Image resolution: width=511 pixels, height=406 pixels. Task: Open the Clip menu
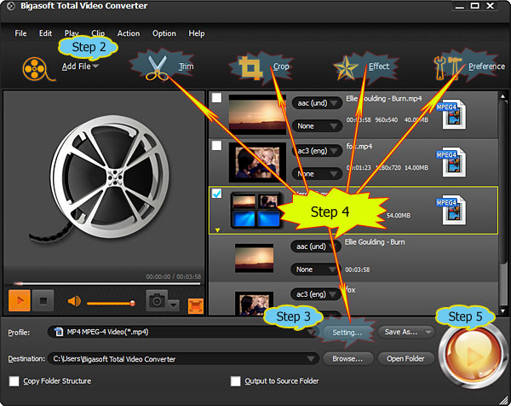pyautogui.click(x=98, y=33)
